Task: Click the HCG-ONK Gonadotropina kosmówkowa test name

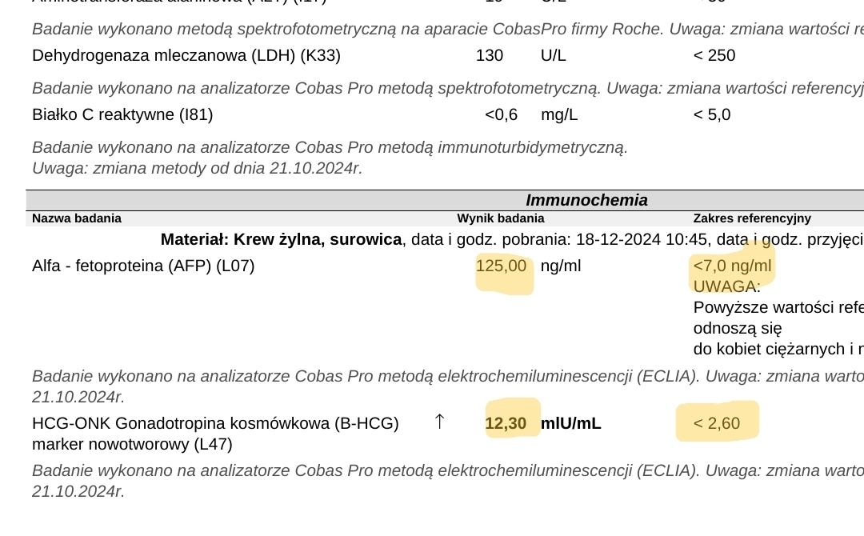Action: [215, 423]
